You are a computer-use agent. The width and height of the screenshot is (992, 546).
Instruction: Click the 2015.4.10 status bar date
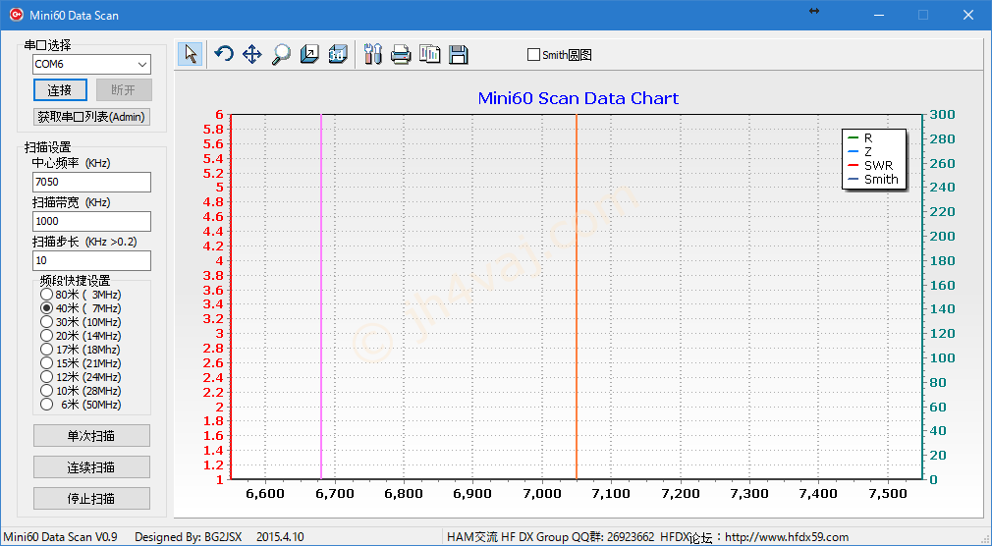click(280, 537)
